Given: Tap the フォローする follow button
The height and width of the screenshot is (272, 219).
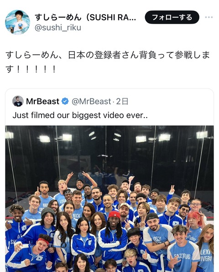Looking at the screenshot, I should [172, 17].
